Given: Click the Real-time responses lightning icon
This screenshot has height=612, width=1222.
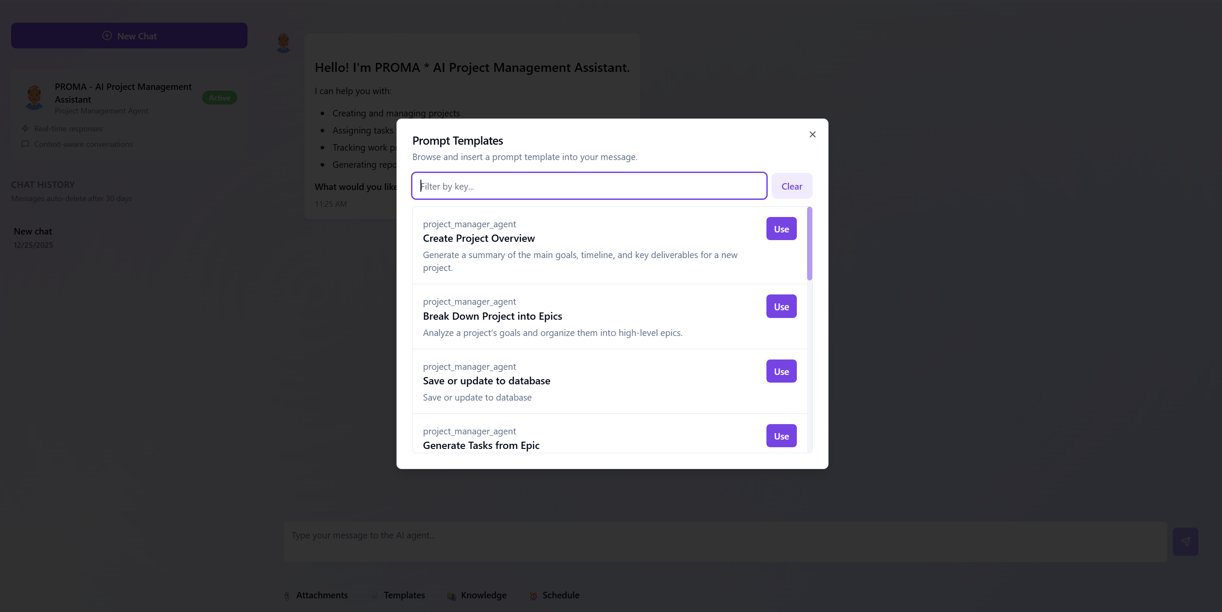Looking at the screenshot, I should click(x=25, y=128).
